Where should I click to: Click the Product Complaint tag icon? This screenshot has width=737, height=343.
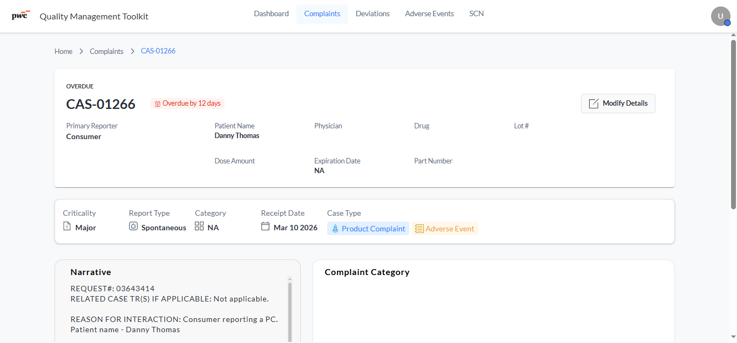point(335,229)
